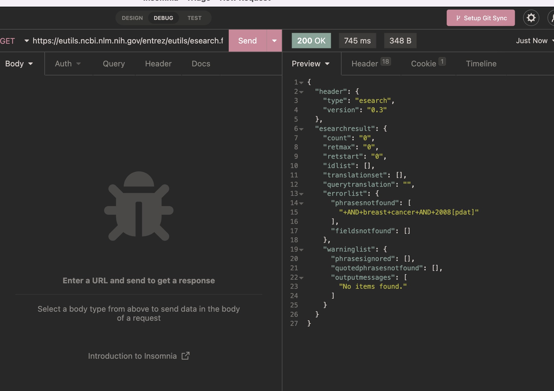Switch to the DESIGN activity toggle
Image resolution: width=554 pixels, height=391 pixels.
point(132,18)
